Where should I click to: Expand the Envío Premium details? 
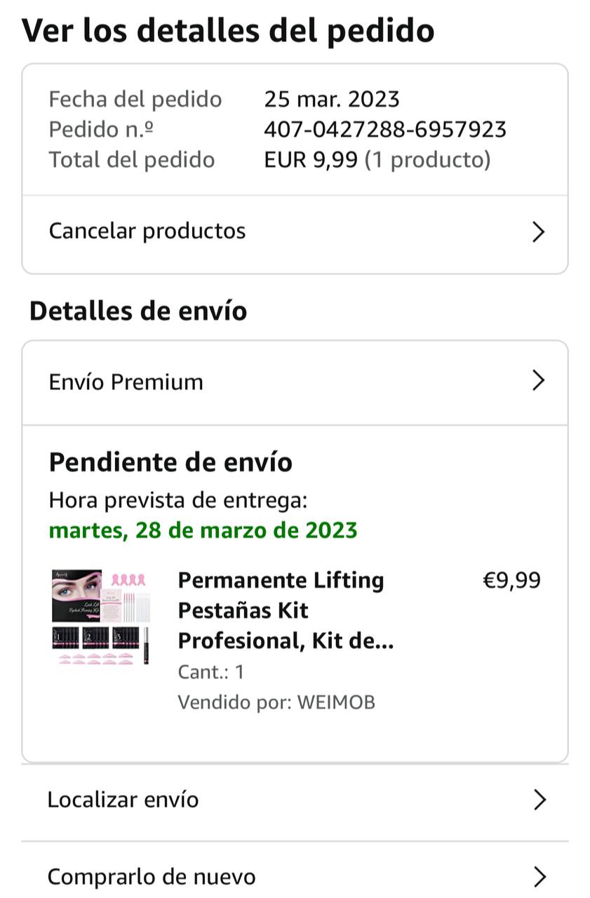[126, 382]
